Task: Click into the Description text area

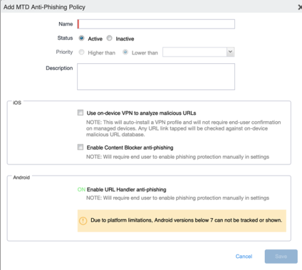Action: (156, 76)
